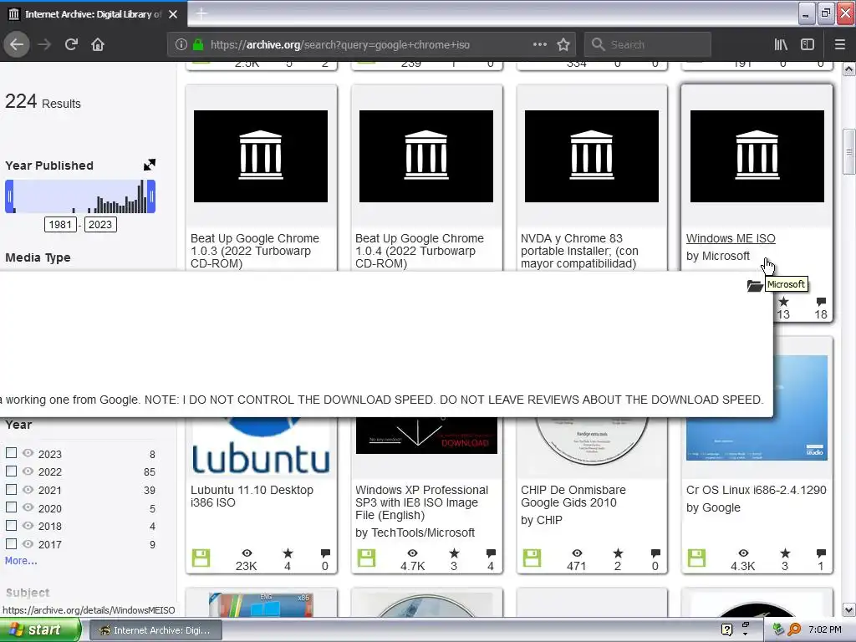Screen dimensions: 856x642
Task: Toggle the eye icon beside 2021
Action: point(28,489)
